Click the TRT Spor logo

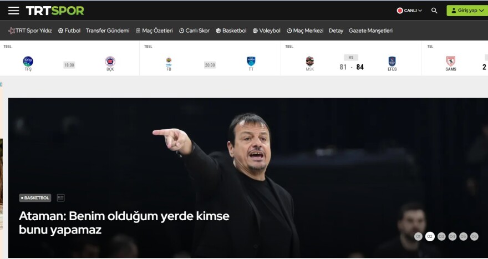55,11
